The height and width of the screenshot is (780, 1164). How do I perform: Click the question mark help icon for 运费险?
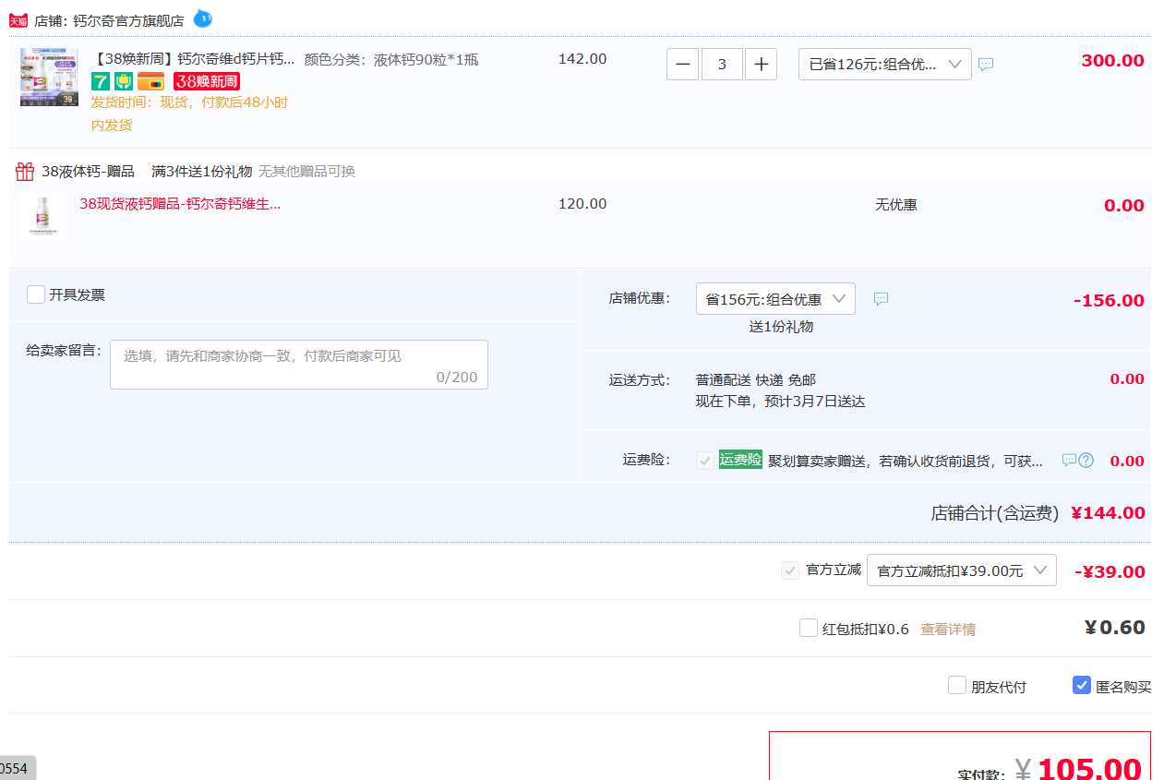click(1086, 460)
